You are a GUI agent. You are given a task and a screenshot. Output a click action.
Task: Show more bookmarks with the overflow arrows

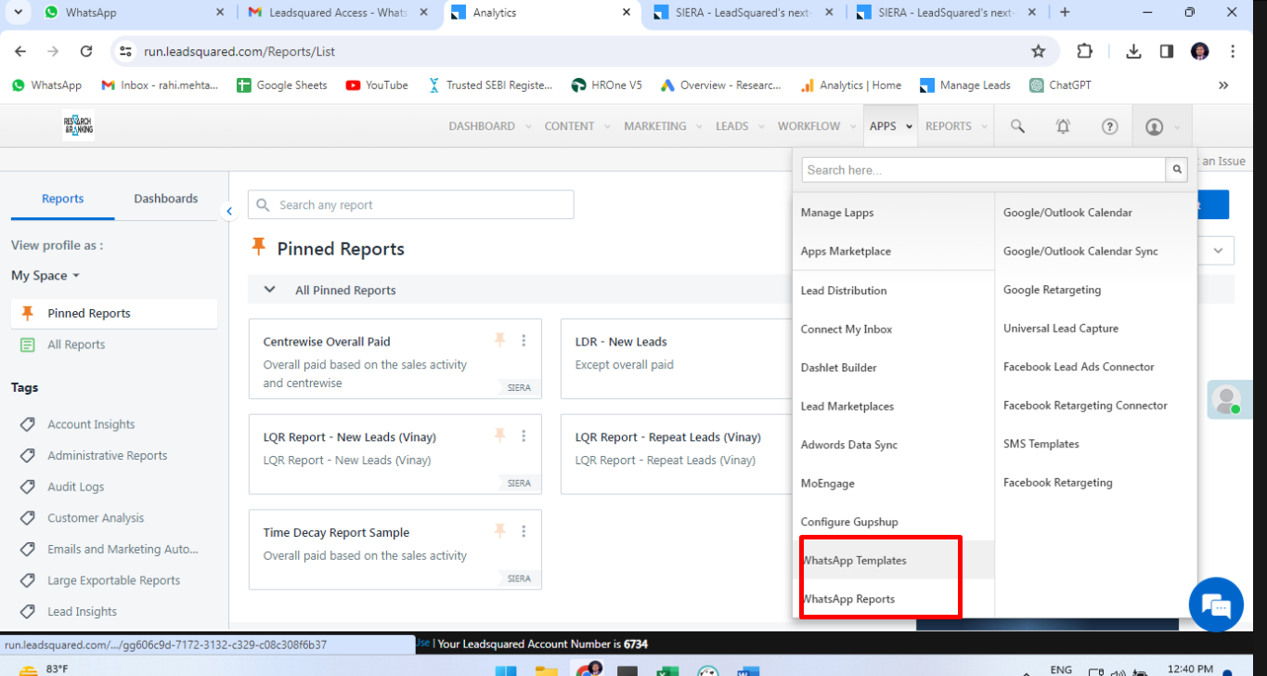(x=1223, y=85)
